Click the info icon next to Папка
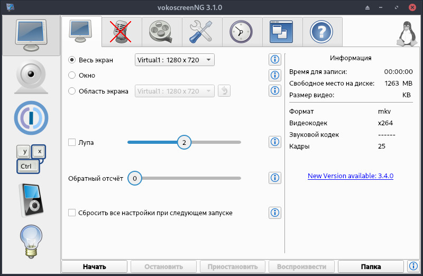 413,266
